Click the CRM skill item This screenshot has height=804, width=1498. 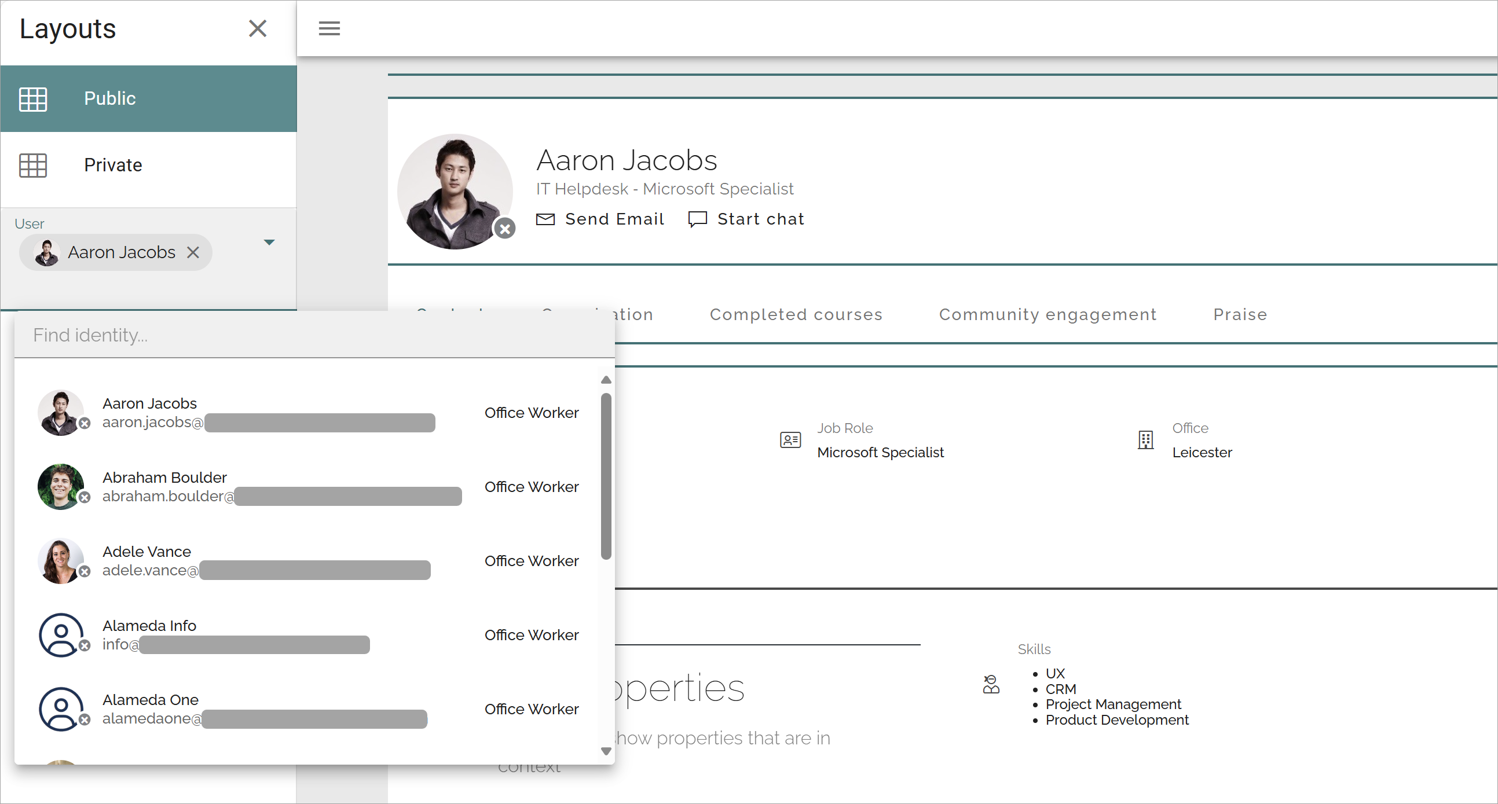pyautogui.click(x=1061, y=689)
